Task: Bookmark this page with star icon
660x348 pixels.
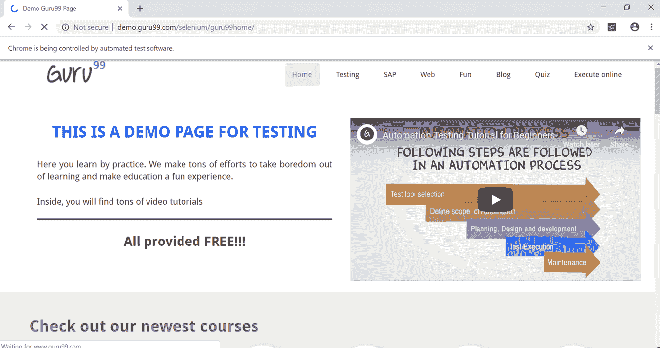Action: (591, 27)
